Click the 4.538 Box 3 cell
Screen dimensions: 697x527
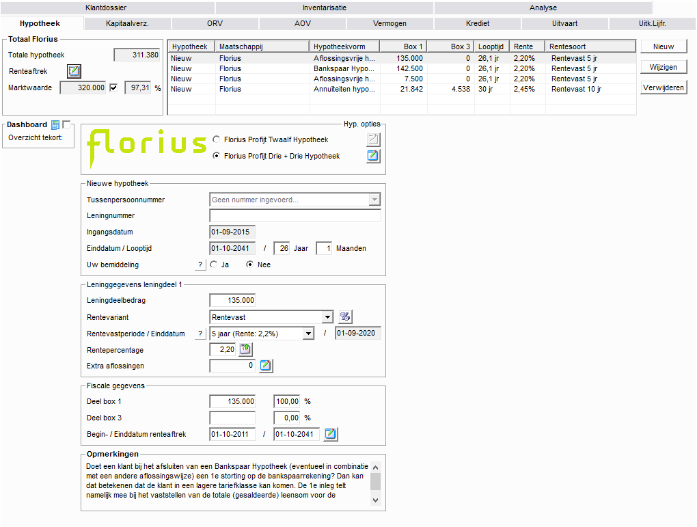[x=451, y=89]
